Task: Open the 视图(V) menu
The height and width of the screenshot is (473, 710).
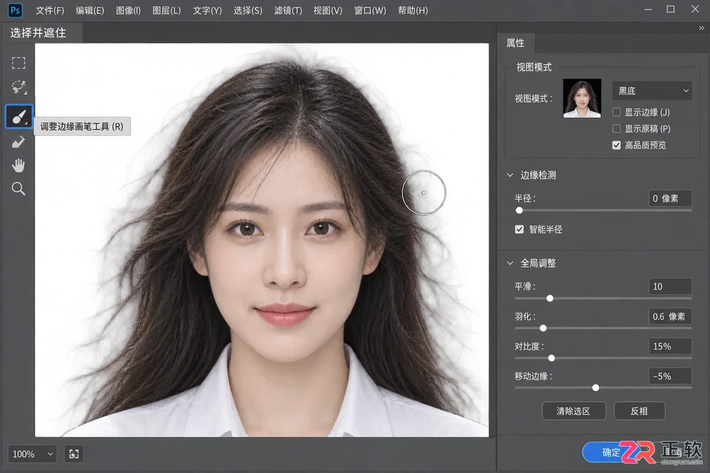Action: [328, 10]
